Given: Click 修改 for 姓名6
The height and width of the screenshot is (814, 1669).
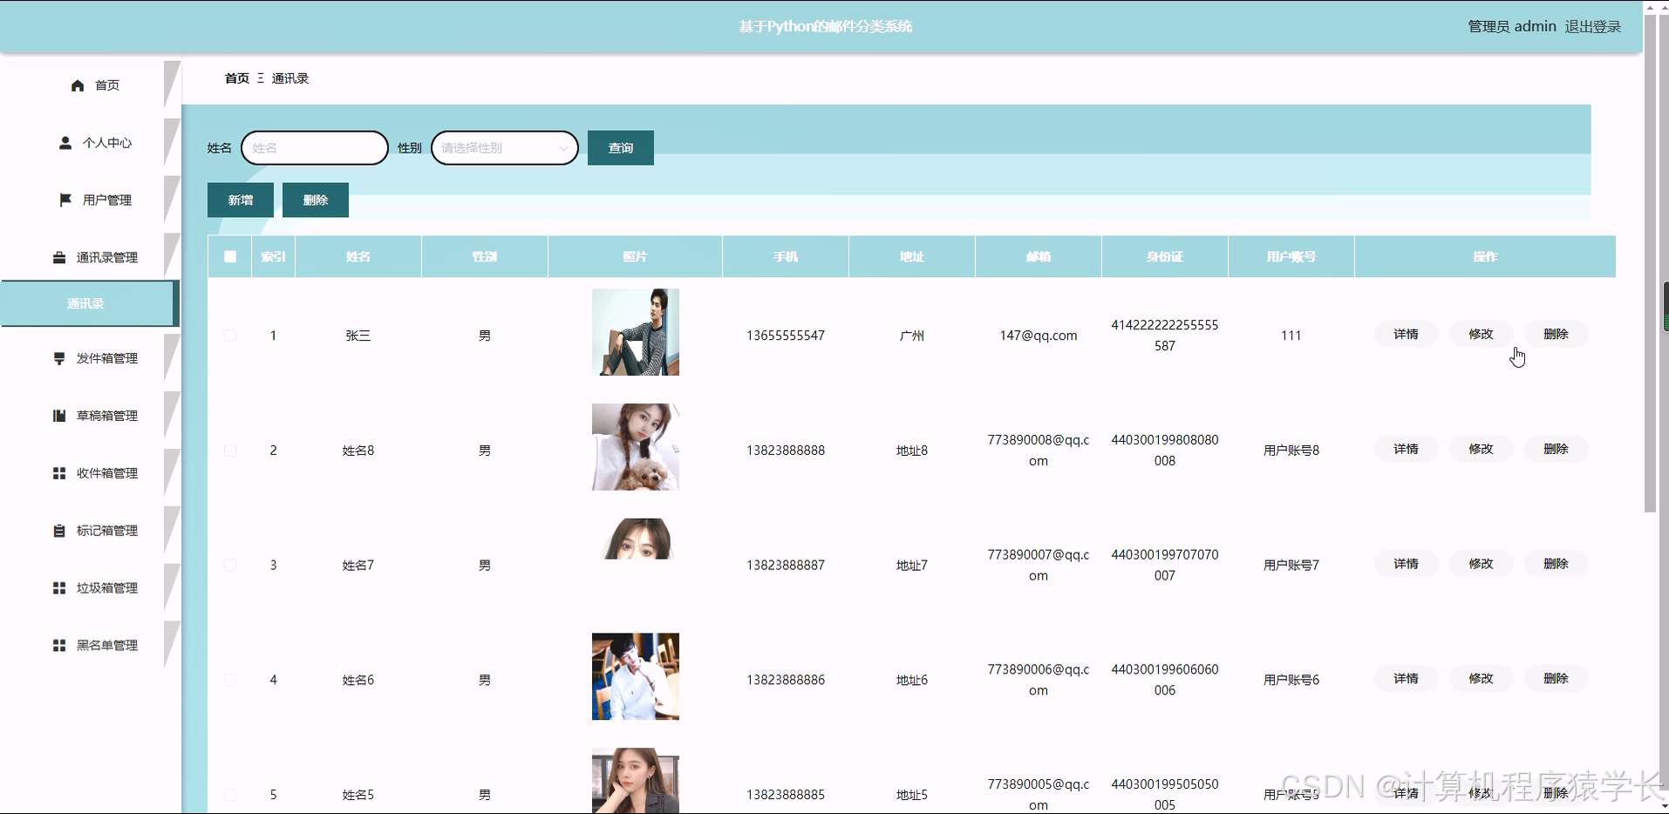Looking at the screenshot, I should point(1481,679).
